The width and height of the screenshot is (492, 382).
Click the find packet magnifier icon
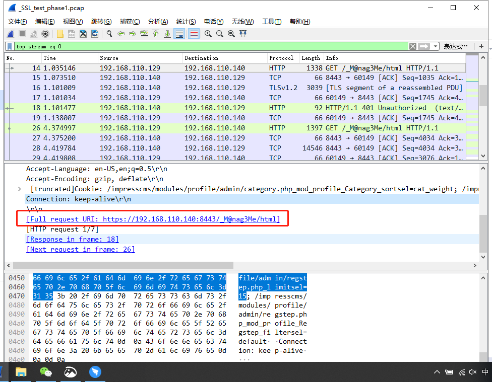(x=109, y=34)
